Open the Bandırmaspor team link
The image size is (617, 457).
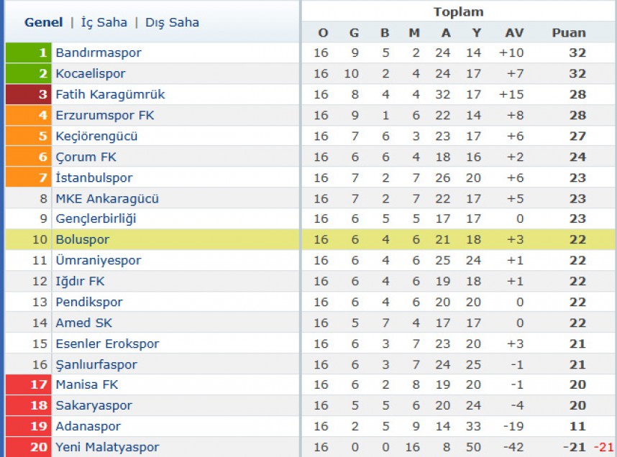99,52
